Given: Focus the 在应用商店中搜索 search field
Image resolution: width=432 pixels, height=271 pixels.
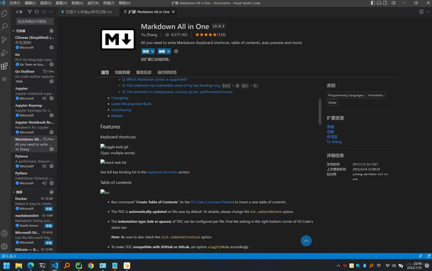Looking at the screenshot, I should click(35, 22).
